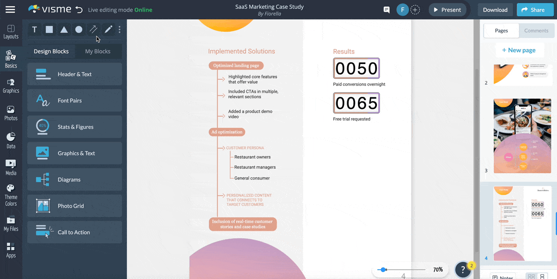Open the Graphics sidebar panel
The image size is (557, 279).
11,86
